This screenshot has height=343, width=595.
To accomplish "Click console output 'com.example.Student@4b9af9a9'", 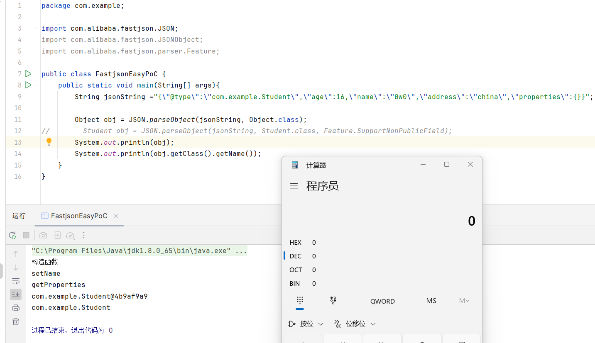I will [x=90, y=297].
